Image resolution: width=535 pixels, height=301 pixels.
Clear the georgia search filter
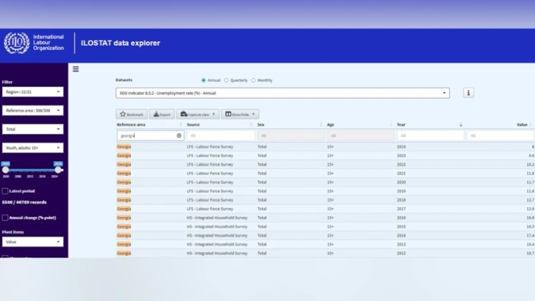(179, 136)
